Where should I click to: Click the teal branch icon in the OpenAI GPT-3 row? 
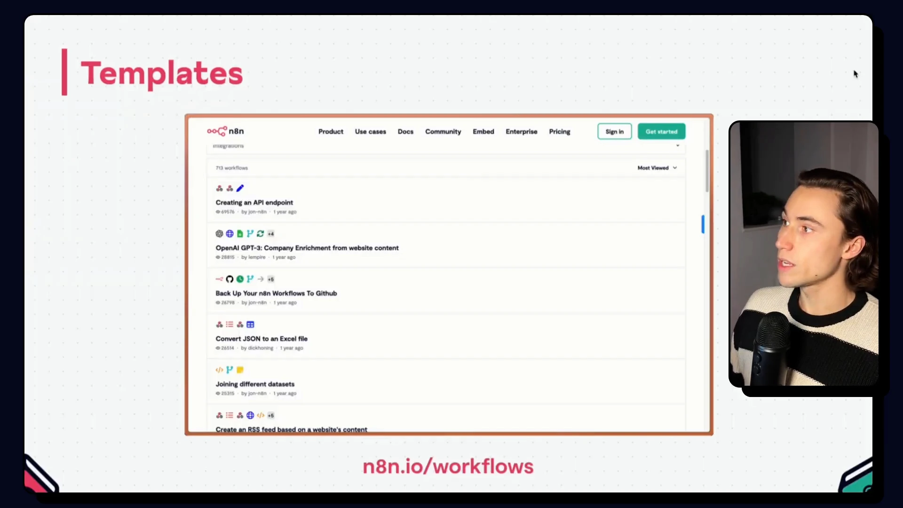(x=250, y=234)
